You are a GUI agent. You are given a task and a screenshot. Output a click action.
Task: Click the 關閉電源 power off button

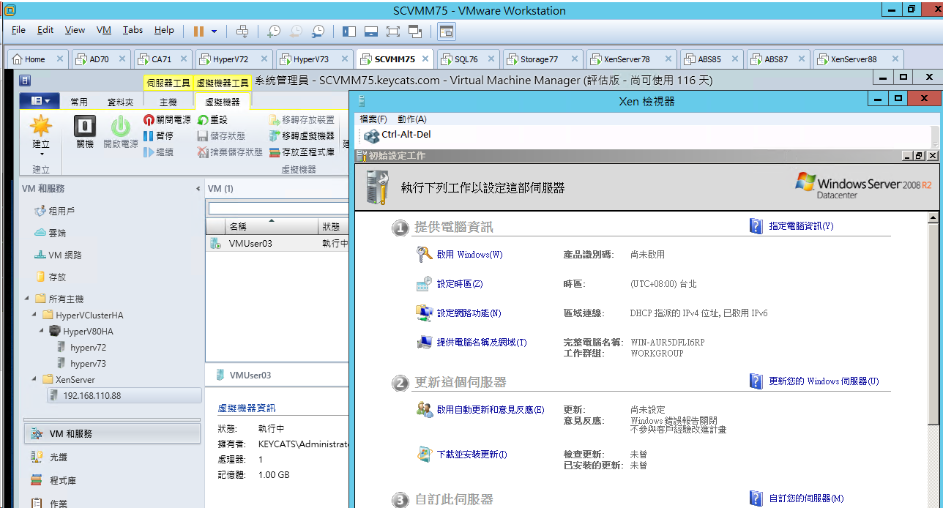pyautogui.click(x=167, y=119)
